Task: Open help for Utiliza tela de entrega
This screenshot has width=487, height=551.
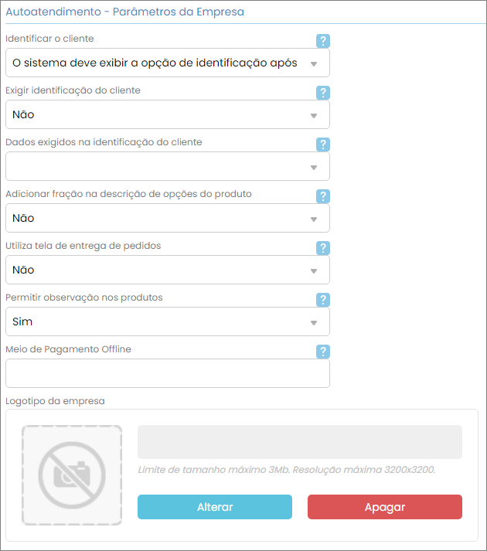Action: pos(323,248)
